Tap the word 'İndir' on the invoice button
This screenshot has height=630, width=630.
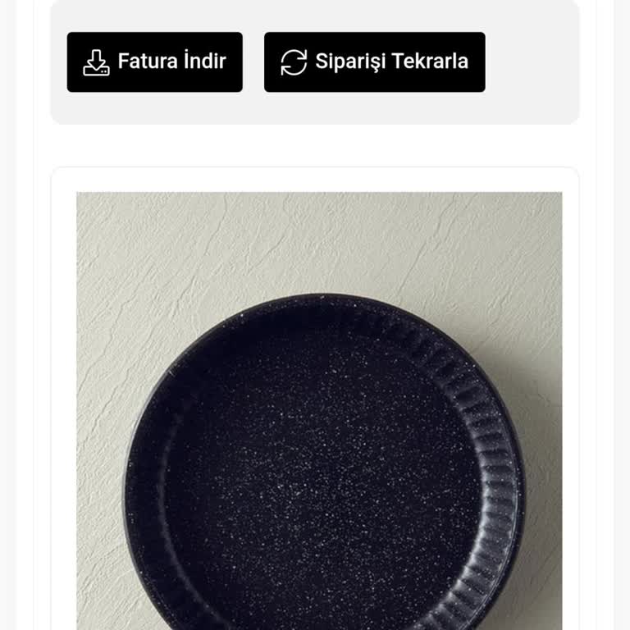click(x=205, y=60)
